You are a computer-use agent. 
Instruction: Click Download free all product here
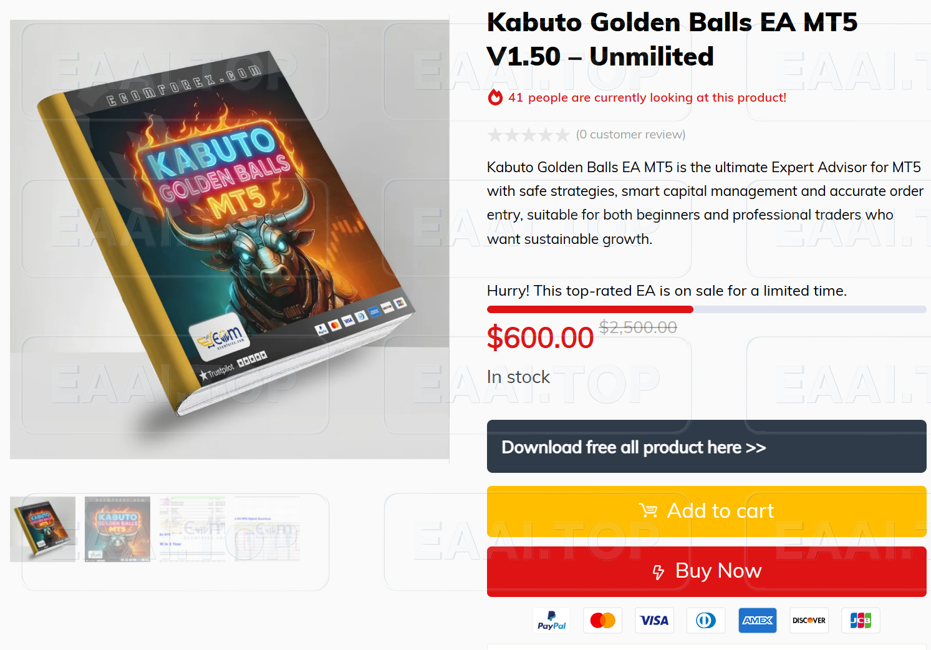(x=706, y=447)
